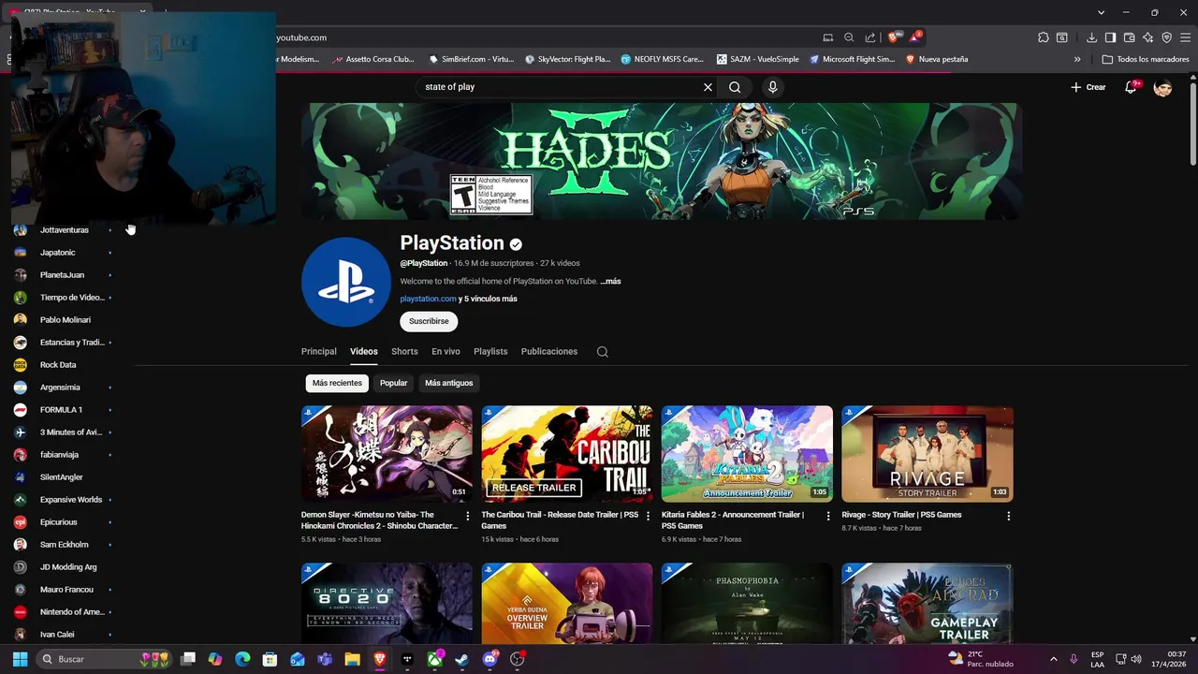Viewport: 1198px width, 674px height.
Task: Start voice search with microphone icon
Action: (772, 87)
